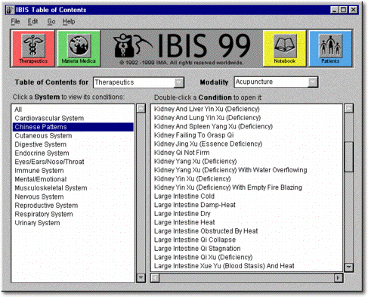Click Condition list scroll up arrow
The image size is (368, 297).
tap(349, 109)
